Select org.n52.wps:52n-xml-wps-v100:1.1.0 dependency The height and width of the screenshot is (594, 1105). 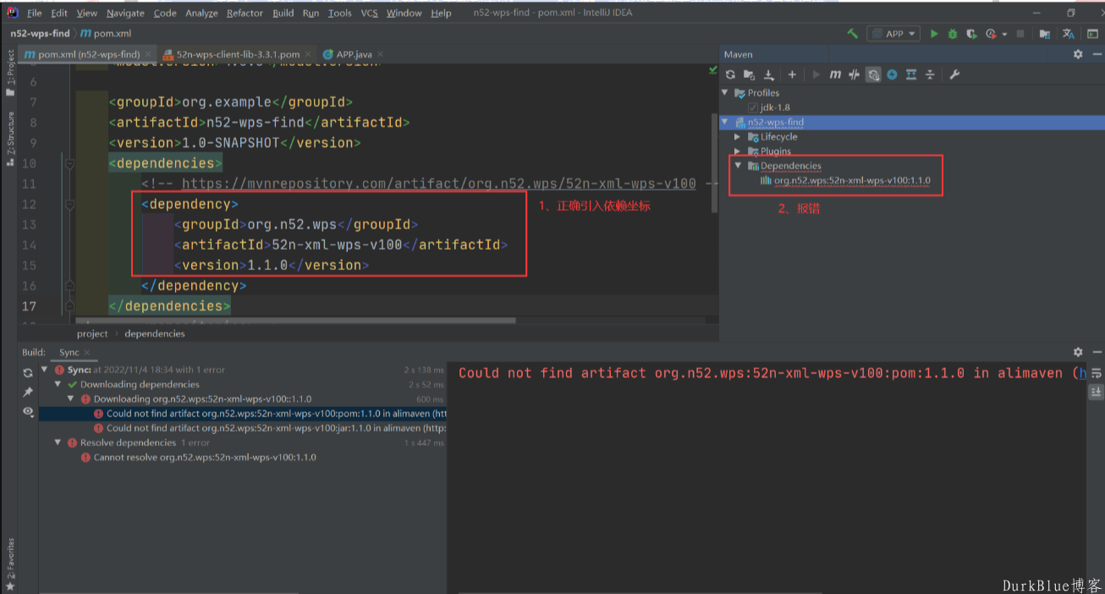pyautogui.click(x=852, y=180)
